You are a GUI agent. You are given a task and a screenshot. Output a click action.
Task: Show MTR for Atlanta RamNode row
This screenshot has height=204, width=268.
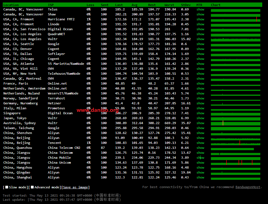click(x=200, y=64)
